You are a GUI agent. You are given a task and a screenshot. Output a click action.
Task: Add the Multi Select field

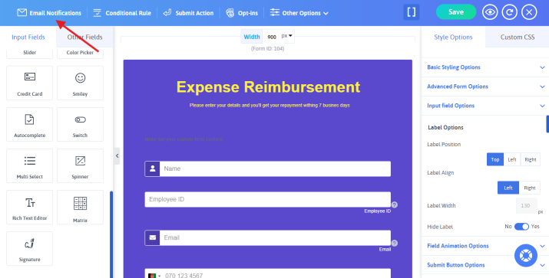coord(29,166)
